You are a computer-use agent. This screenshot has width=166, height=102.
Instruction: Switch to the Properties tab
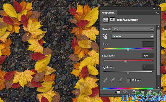coord(108,13)
